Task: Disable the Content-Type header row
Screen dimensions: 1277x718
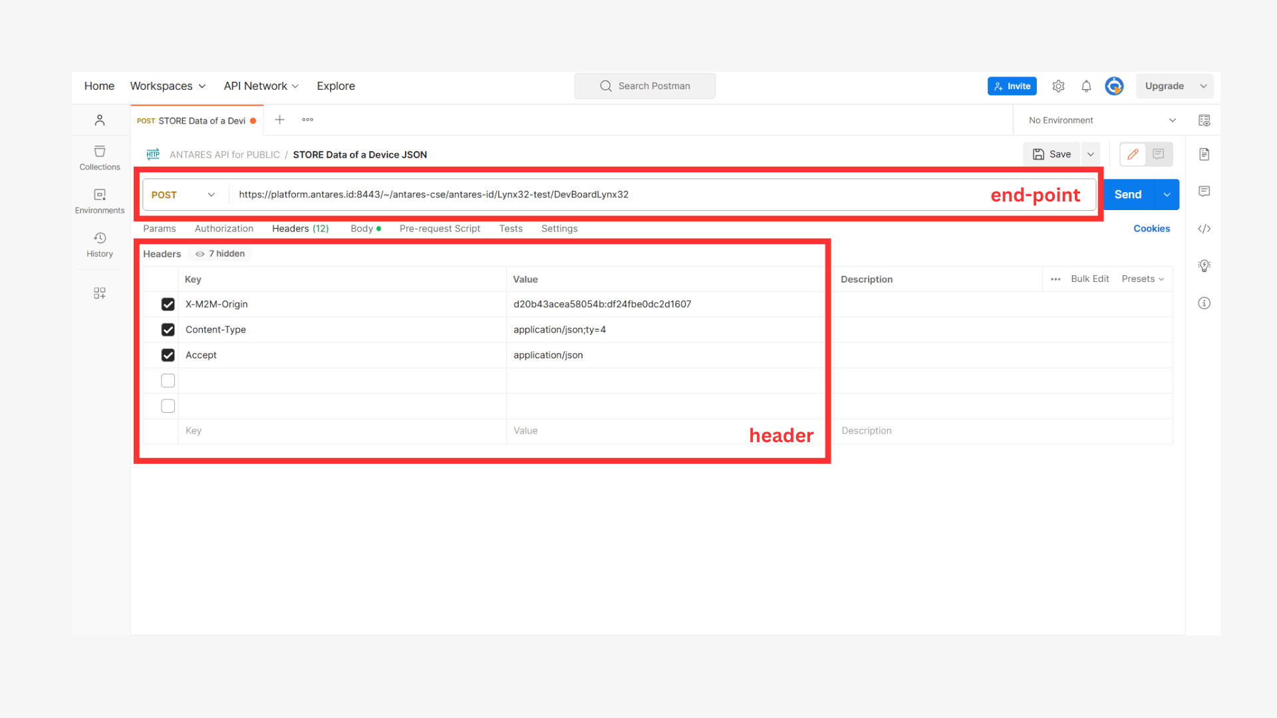Action: click(x=168, y=330)
